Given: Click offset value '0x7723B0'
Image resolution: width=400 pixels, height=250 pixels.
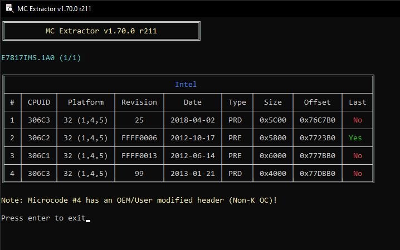Looking at the screenshot, I should [x=318, y=138].
